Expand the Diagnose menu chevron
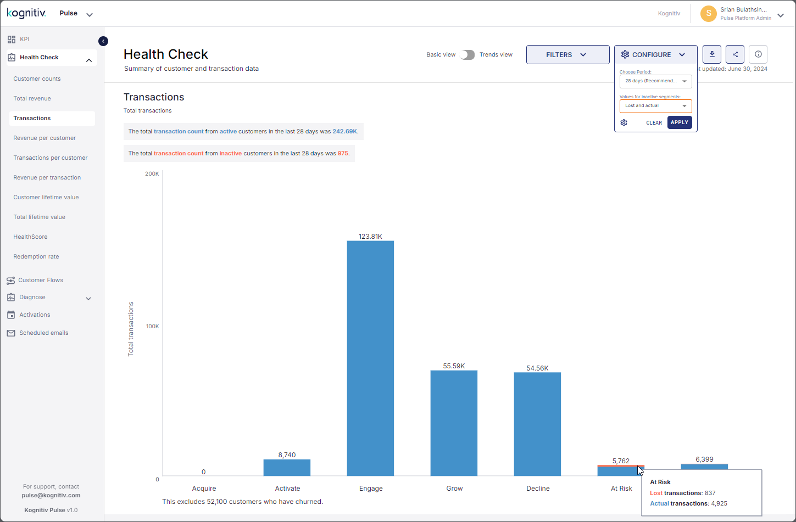The image size is (796, 522). coord(88,299)
